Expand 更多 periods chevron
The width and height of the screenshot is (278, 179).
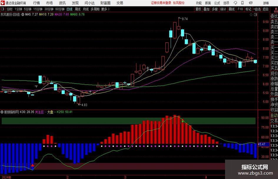click(109, 9)
